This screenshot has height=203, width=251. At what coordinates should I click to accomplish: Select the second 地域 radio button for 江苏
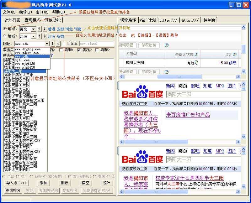[x=5, y=36]
